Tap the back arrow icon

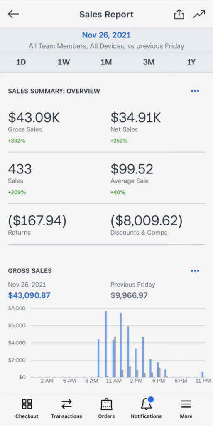[13, 14]
